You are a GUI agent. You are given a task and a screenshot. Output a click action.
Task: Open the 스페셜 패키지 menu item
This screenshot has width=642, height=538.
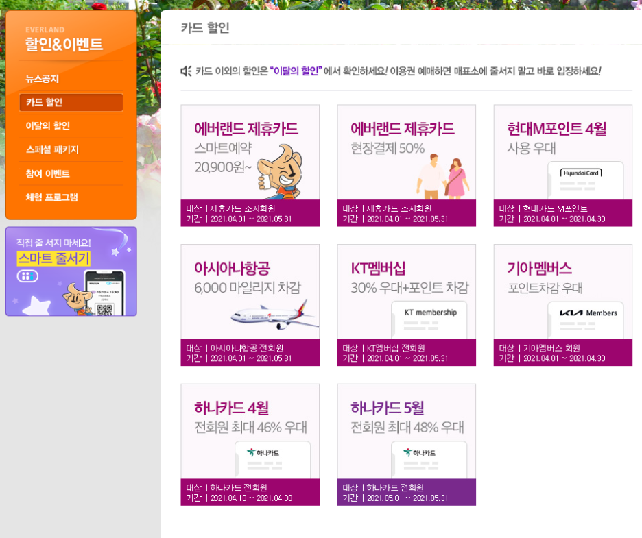(52, 149)
